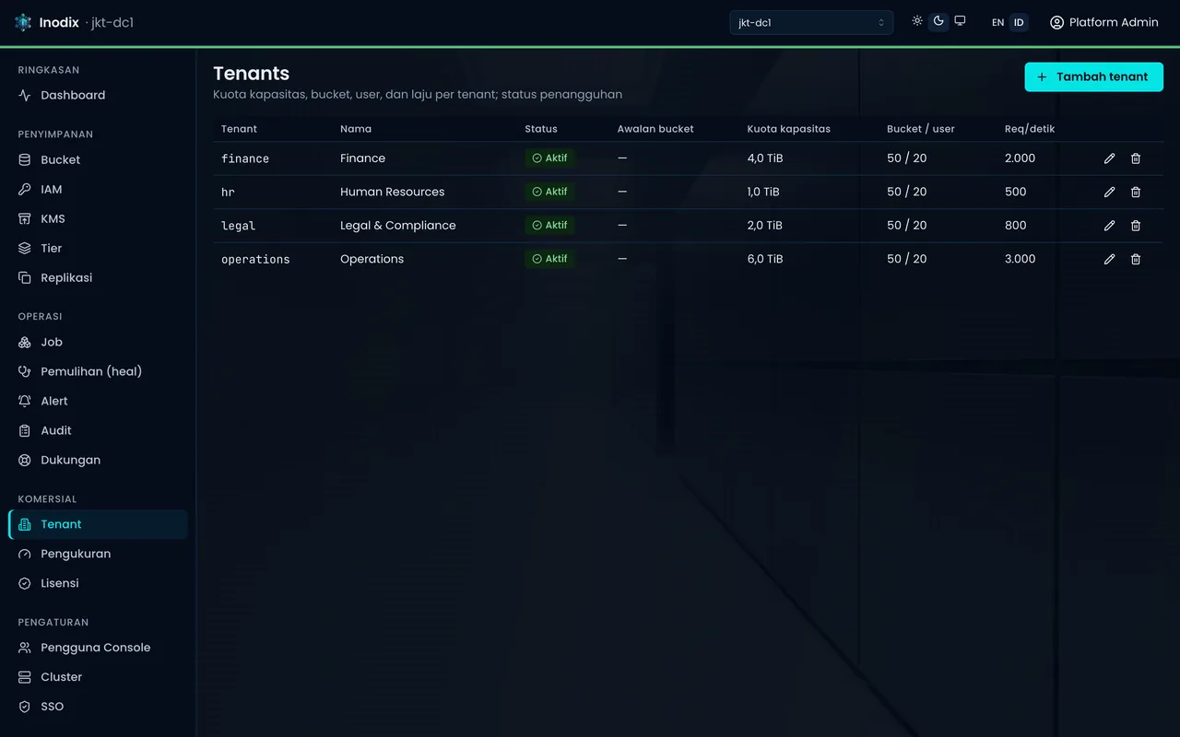Switch to light theme sun icon
Image resolution: width=1180 pixels, height=737 pixels.
[917, 21]
